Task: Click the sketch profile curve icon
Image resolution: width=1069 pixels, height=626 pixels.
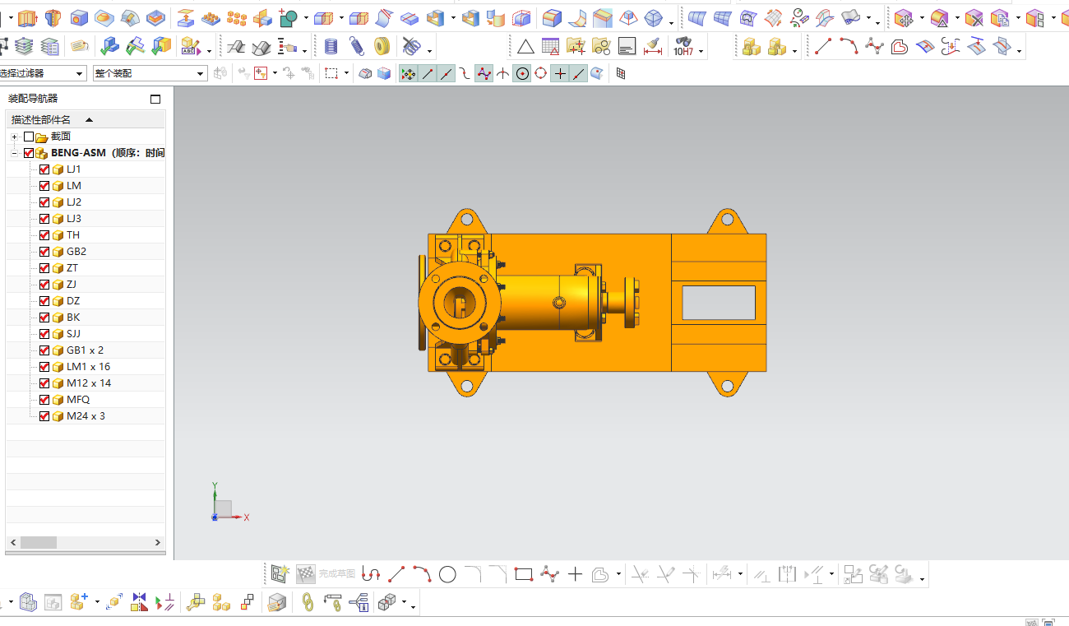Action: pyautogui.click(x=371, y=574)
